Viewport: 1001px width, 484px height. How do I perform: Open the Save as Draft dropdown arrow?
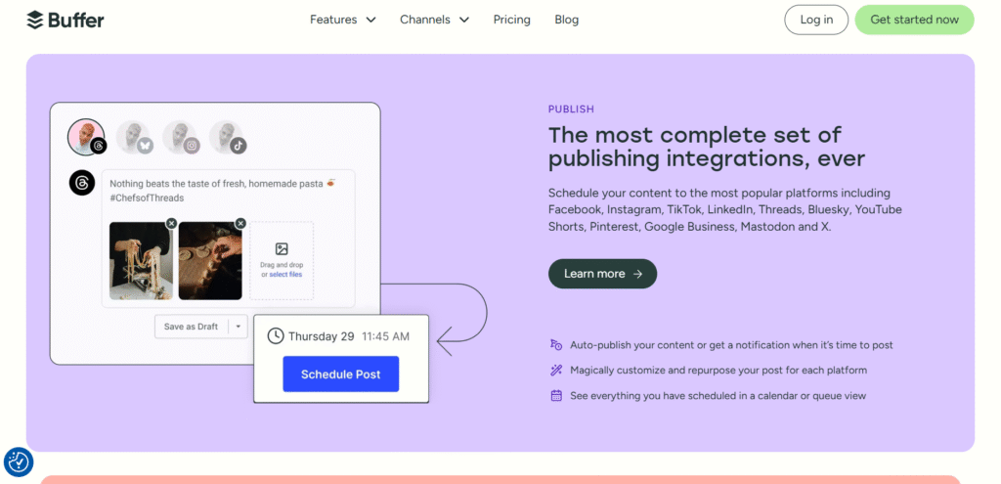click(239, 327)
